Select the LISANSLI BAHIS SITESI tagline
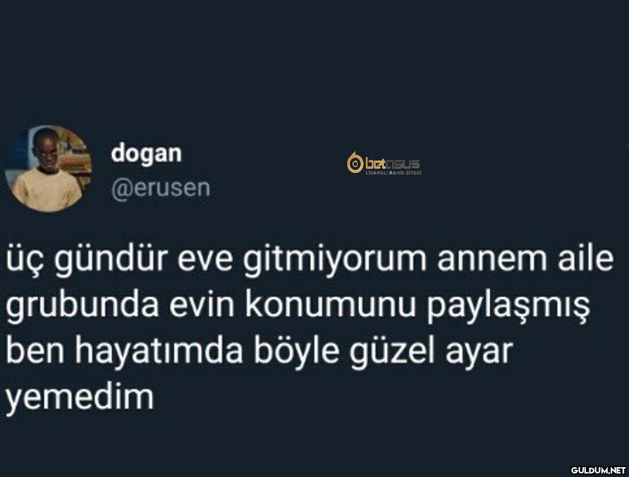The height and width of the screenshot is (477, 629). 393,172
